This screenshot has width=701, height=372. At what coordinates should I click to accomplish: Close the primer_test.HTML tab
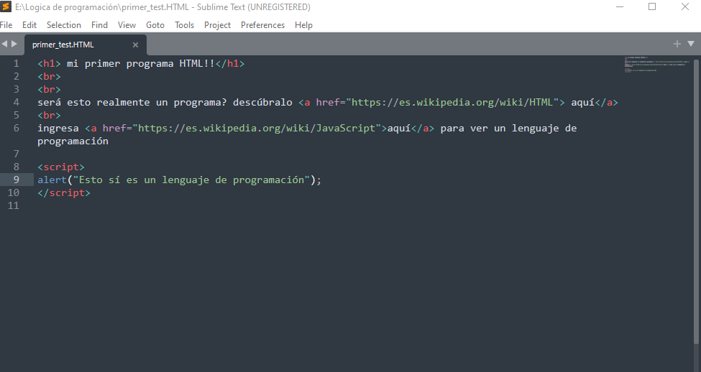[135, 45]
